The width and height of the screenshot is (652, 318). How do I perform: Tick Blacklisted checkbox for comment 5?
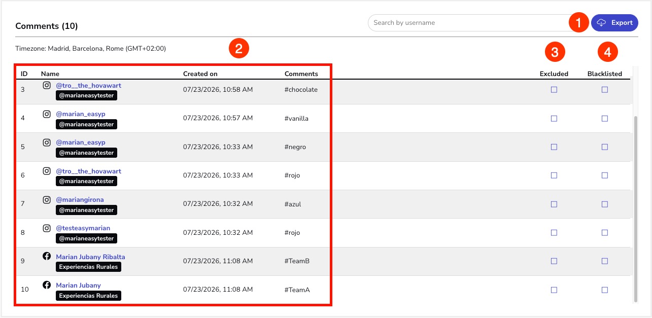[605, 147]
